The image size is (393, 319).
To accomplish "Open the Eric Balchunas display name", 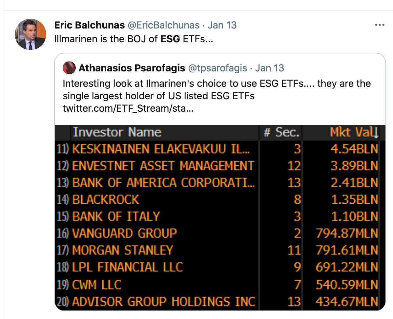I will pos(90,25).
